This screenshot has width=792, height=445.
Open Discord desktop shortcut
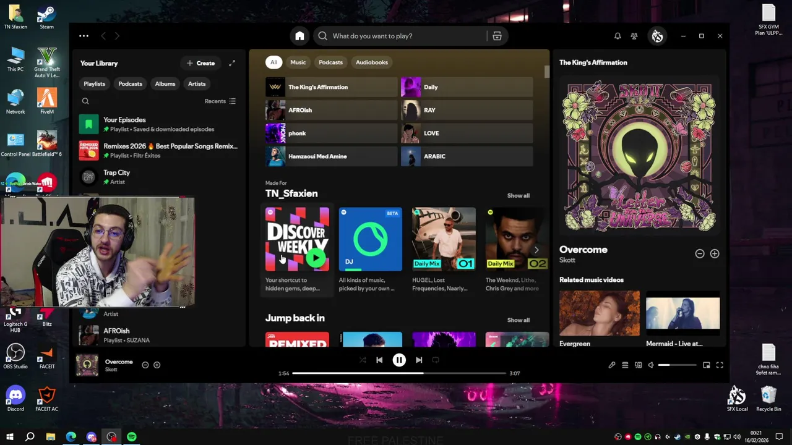point(15,399)
